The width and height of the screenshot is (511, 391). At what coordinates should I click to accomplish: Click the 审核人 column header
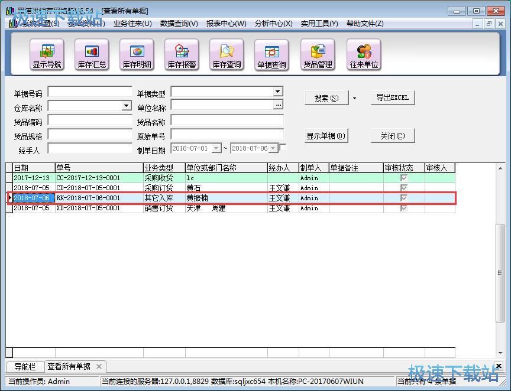point(440,168)
